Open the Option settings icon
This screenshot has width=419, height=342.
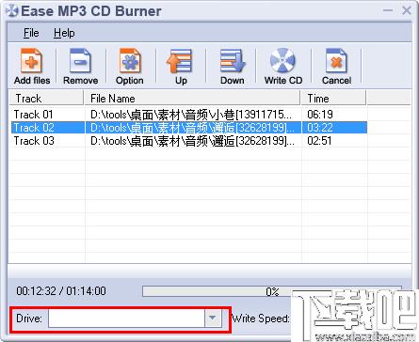(130, 67)
